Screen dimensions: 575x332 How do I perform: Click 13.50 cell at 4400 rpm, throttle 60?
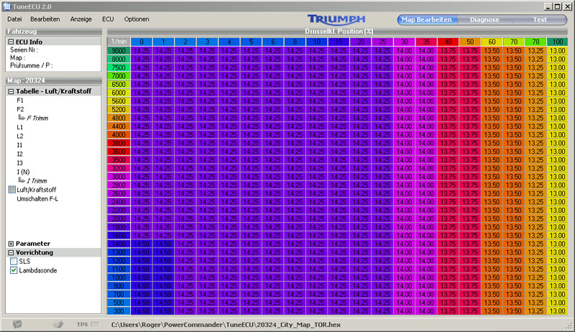492,126
